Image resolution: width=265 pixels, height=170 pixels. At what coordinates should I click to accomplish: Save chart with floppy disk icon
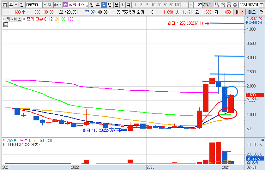pyautogui.click(x=229, y=5)
